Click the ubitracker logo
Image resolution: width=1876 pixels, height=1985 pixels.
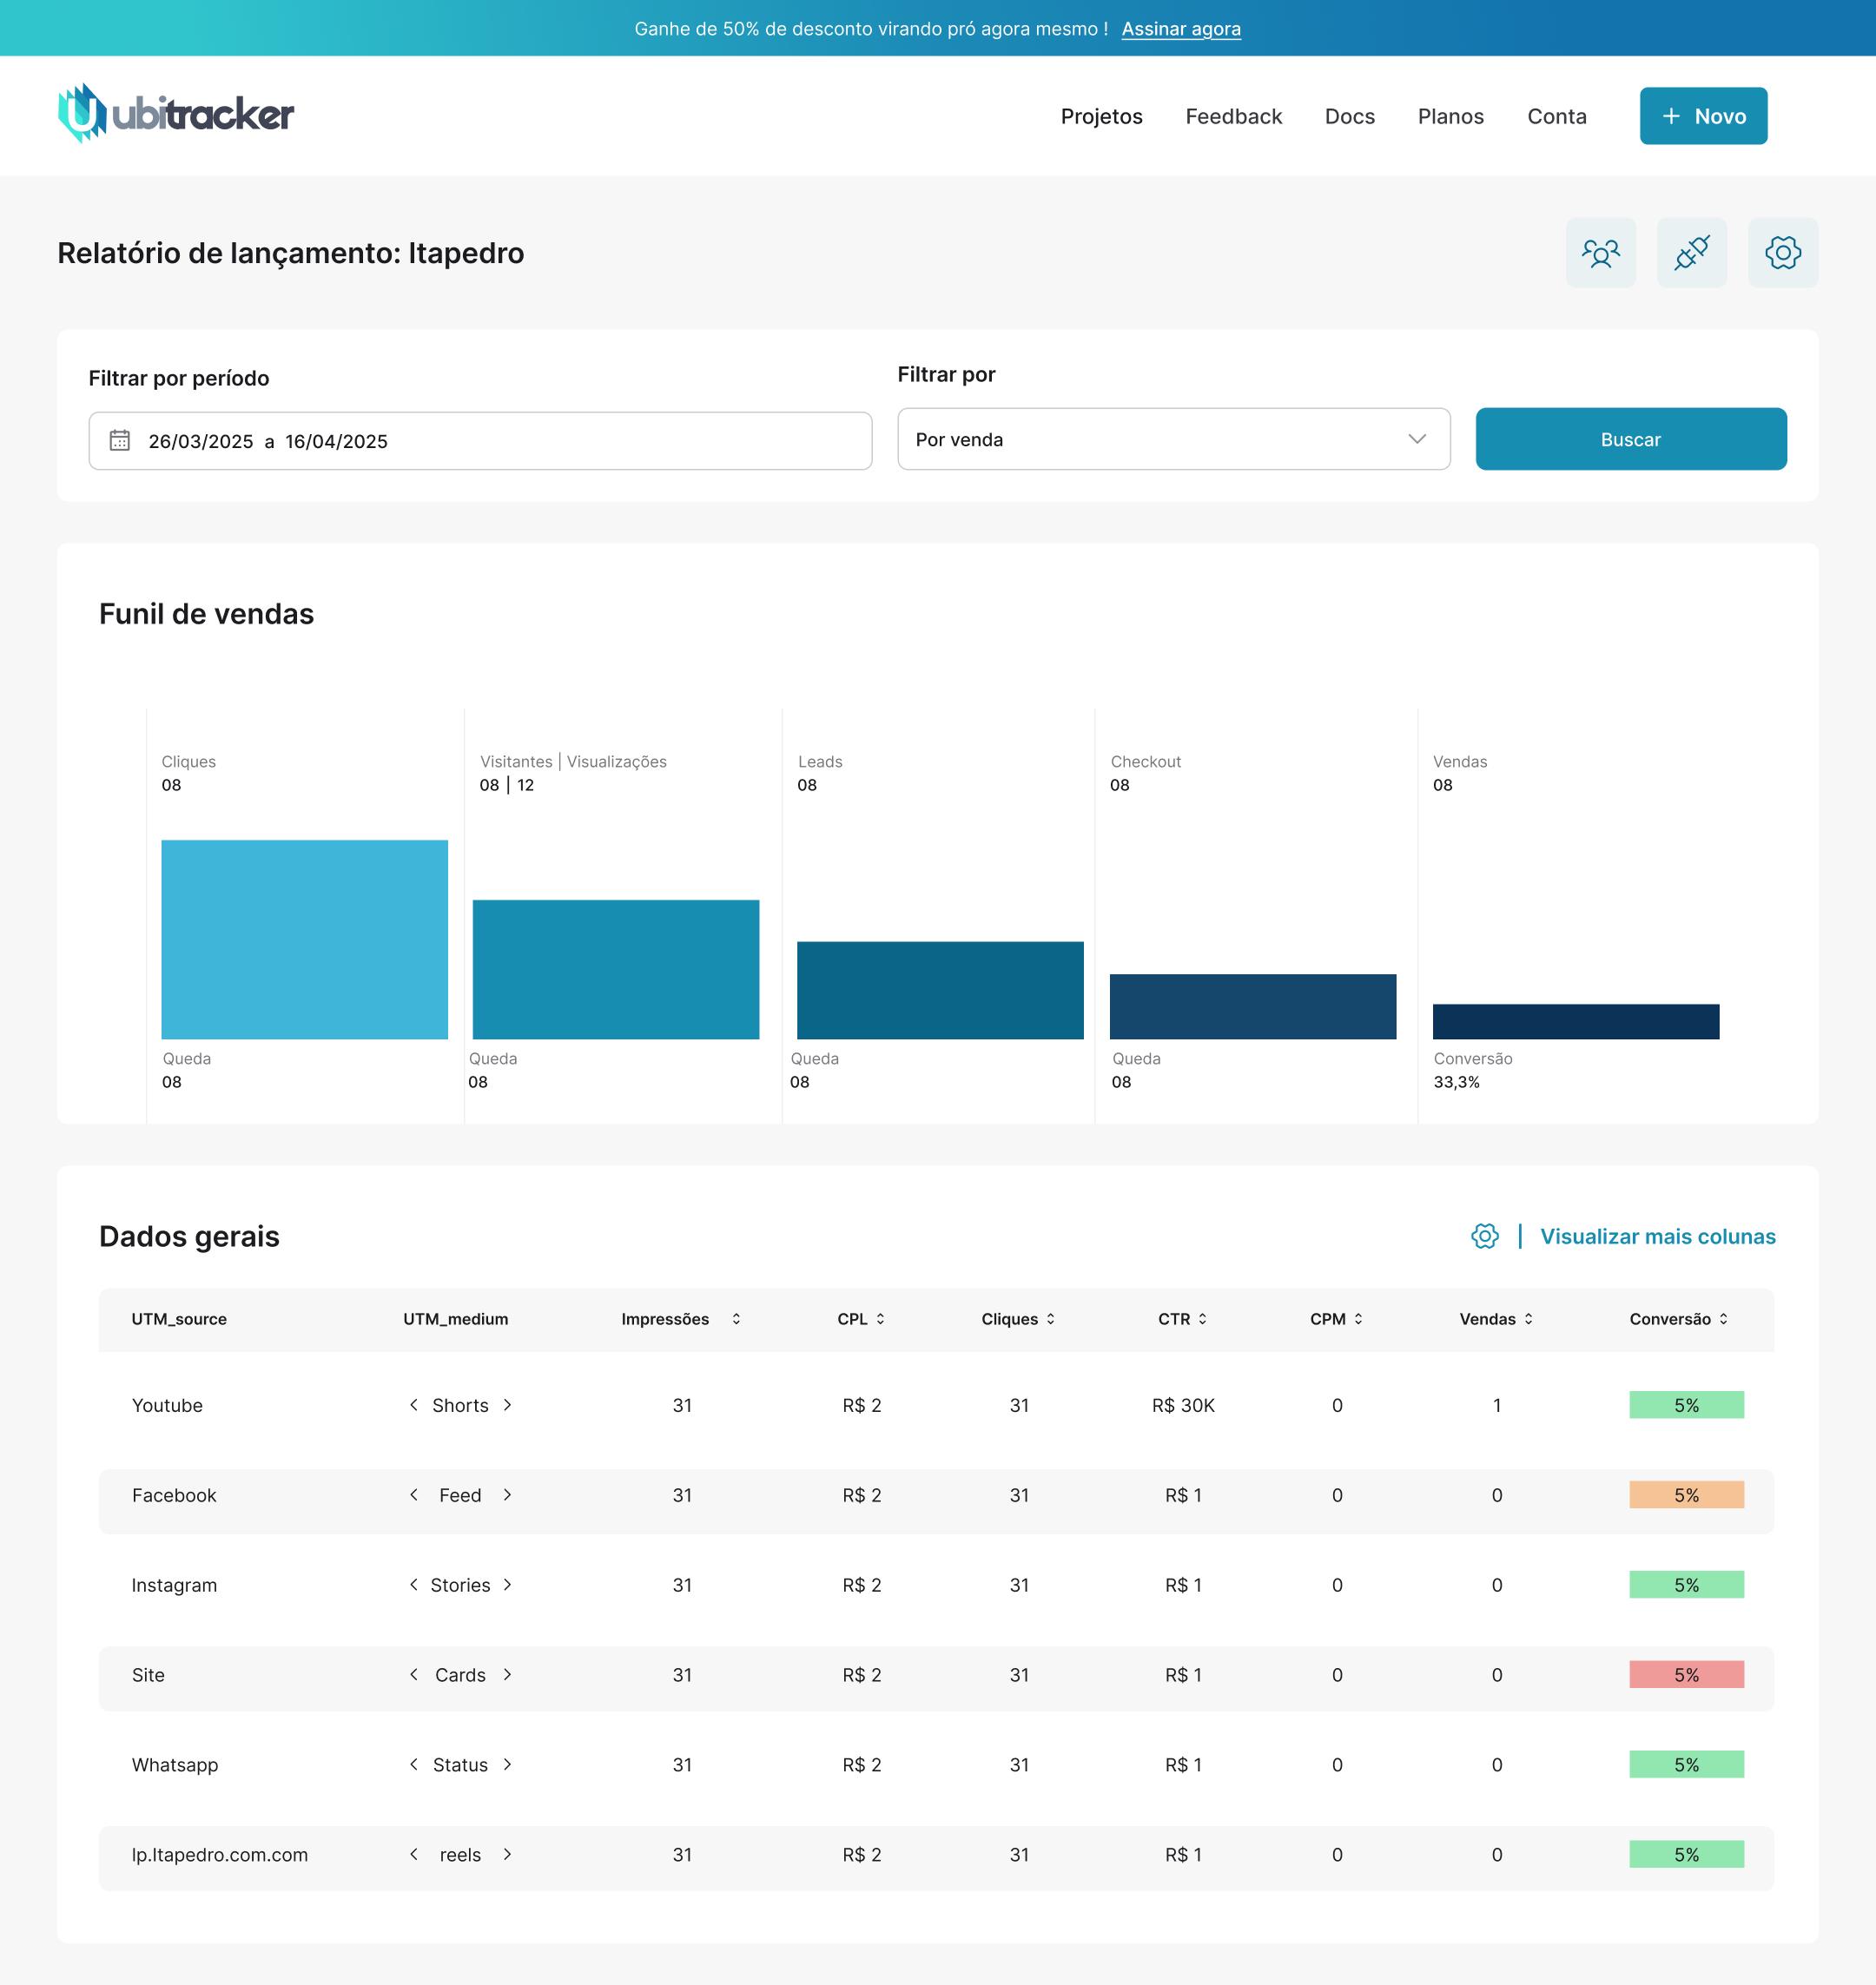coord(176,114)
